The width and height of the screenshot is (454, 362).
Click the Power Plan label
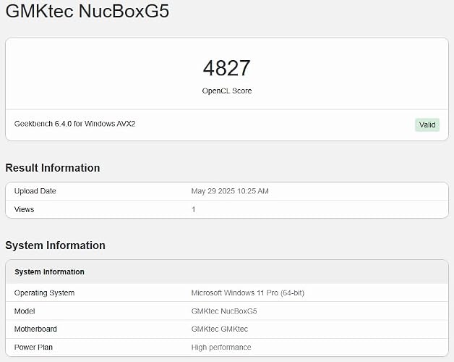33,348
